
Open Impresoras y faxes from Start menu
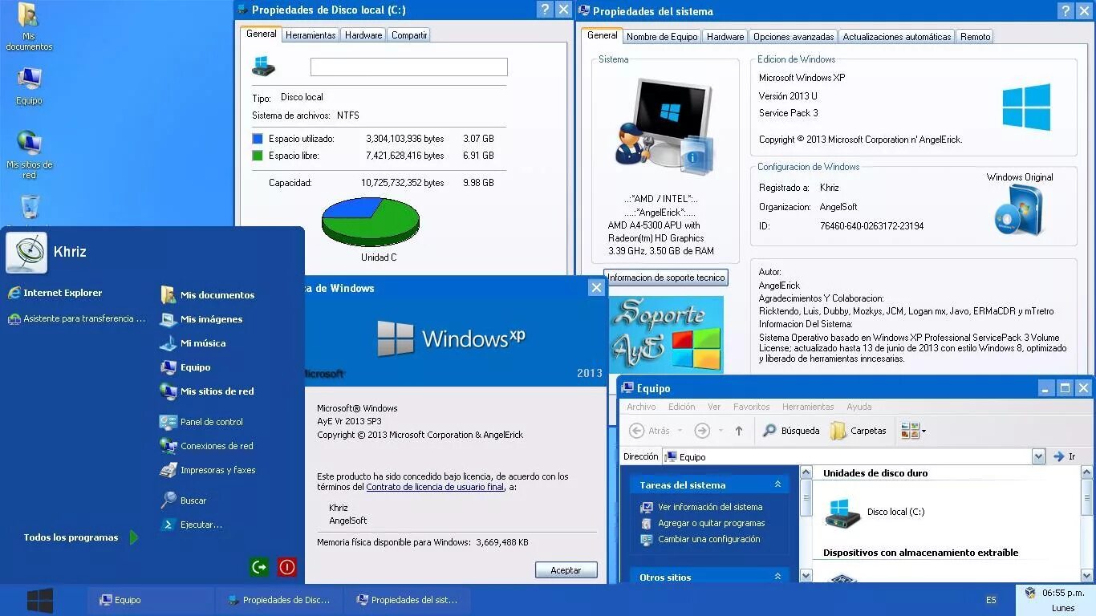[x=208, y=470]
